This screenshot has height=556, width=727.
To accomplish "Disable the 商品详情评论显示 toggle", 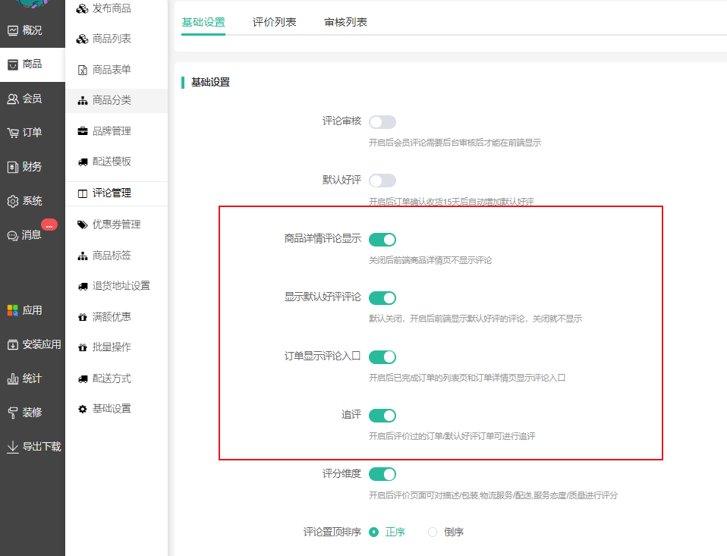I will [382, 240].
